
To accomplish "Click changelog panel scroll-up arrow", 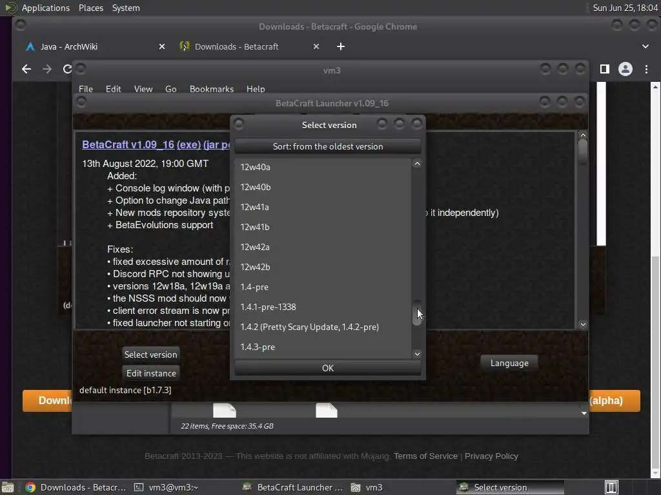I will pyautogui.click(x=583, y=135).
